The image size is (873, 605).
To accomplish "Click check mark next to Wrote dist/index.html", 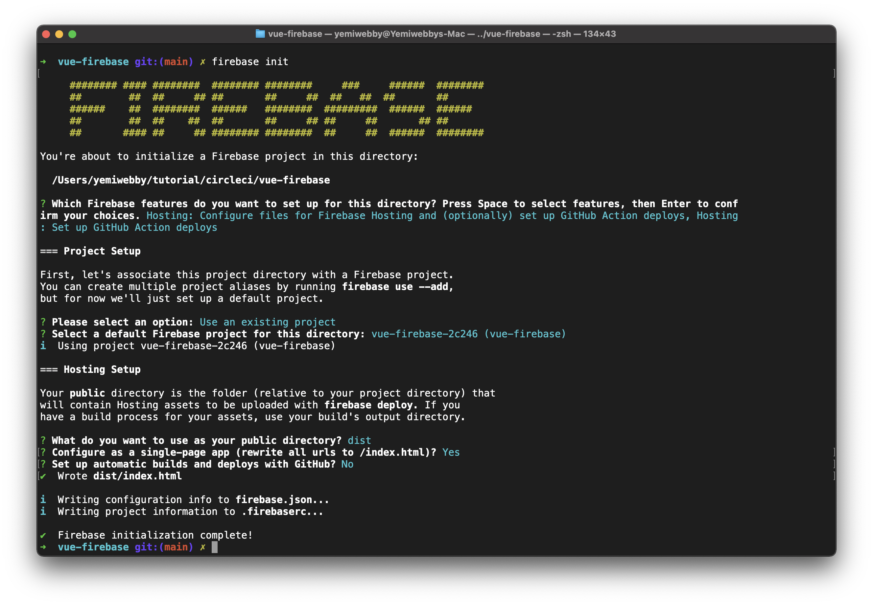I will coord(43,476).
